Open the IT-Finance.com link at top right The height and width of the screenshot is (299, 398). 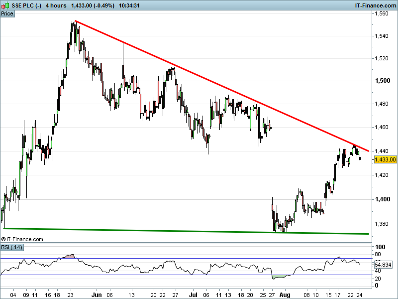pos(375,5)
